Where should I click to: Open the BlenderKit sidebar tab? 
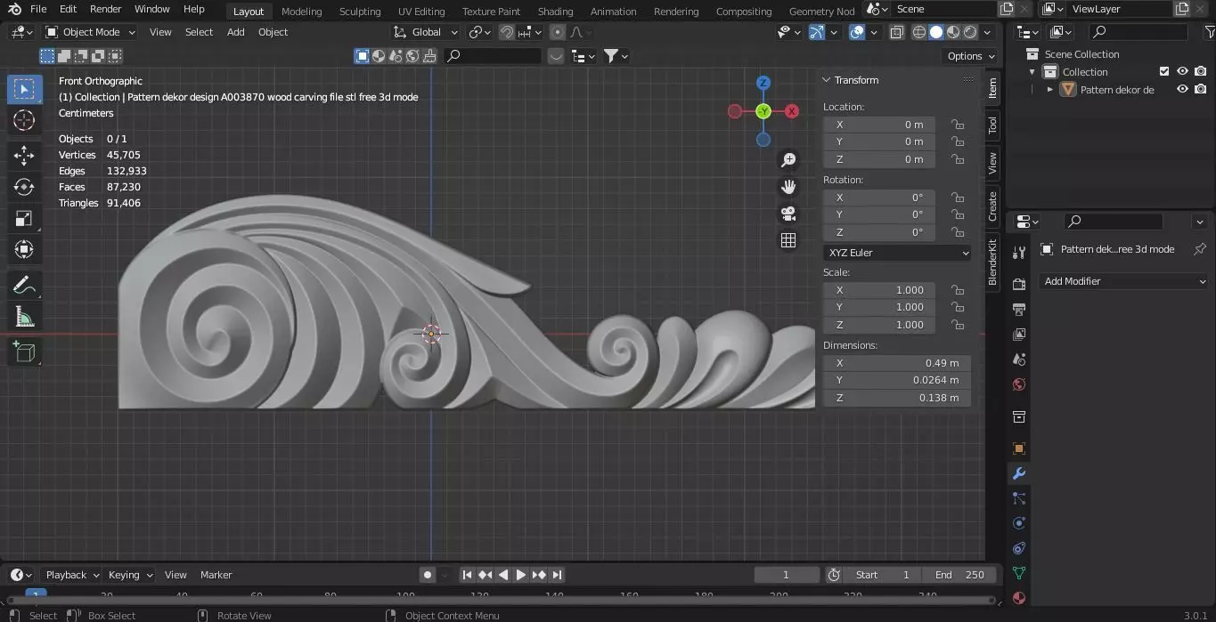tap(992, 263)
